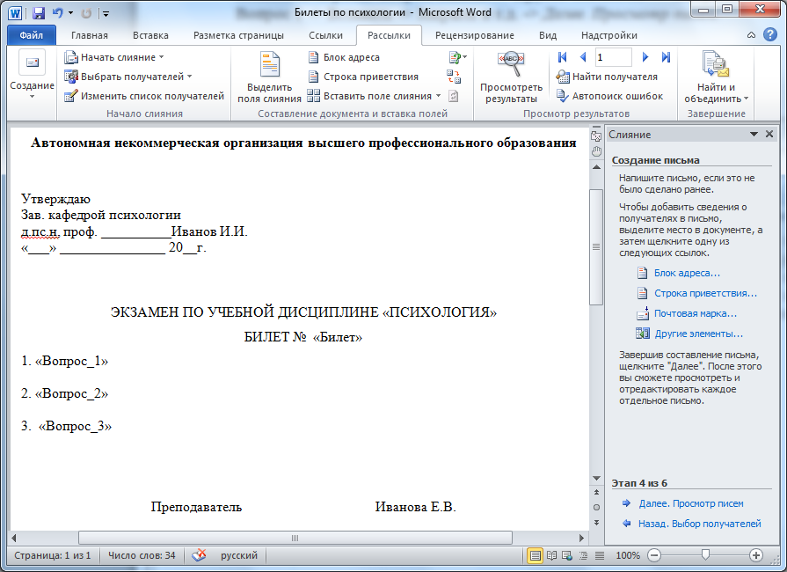Viewport: 787px width, 572px height.
Task: Open Select Recipients (Выбрать получателей) dropdown
Action: click(x=128, y=77)
